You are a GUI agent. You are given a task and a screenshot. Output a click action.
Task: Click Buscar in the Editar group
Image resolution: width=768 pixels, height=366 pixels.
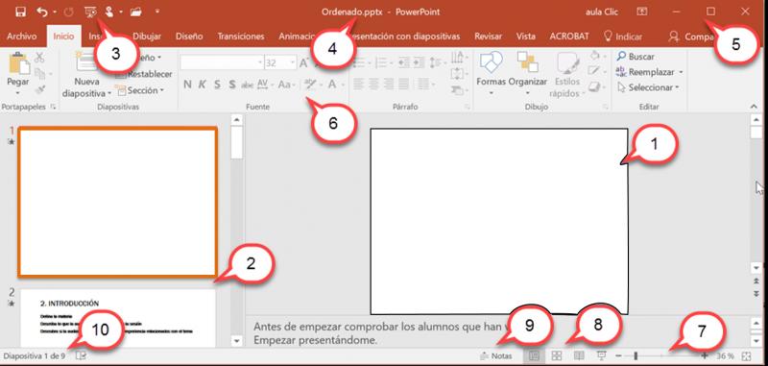(x=636, y=57)
